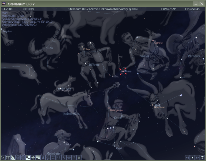Click the Pollux star label

pyautogui.click(x=87, y=49)
